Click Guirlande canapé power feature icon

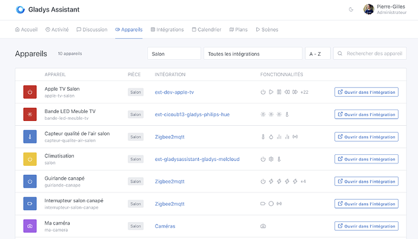point(263,182)
